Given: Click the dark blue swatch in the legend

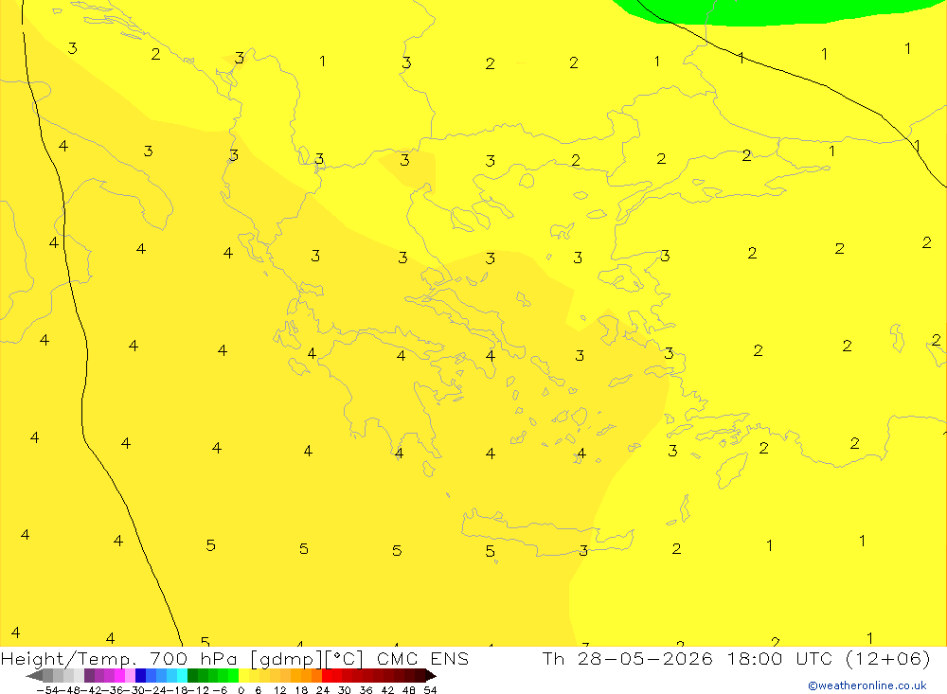Looking at the screenshot, I should pos(141,675).
